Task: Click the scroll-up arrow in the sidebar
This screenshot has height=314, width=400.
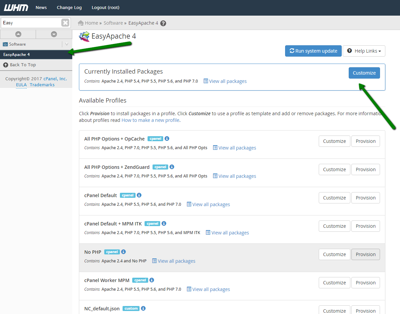Action: [x=18, y=34]
